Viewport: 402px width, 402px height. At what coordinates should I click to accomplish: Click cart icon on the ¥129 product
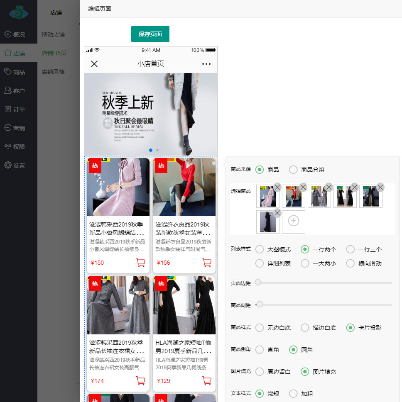pos(207,381)
